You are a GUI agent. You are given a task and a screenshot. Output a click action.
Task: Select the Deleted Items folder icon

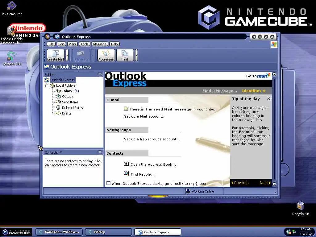58,108
